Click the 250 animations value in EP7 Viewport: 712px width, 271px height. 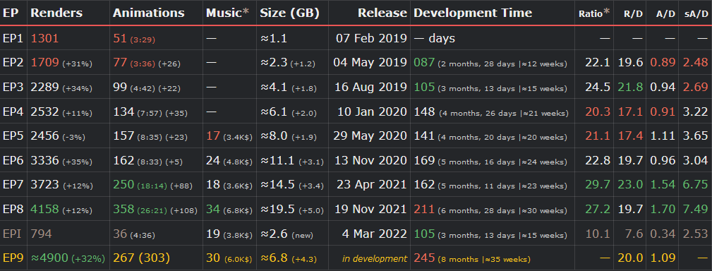pos(123,185)
